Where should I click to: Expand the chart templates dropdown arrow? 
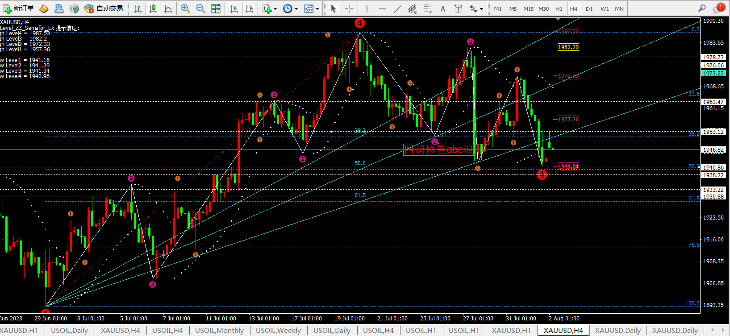pyautogui.click(x=317, y=9)
